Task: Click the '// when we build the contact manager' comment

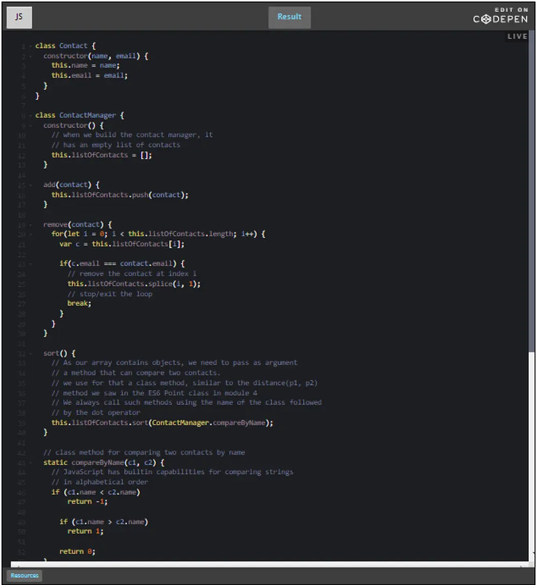Action: [x=132, y=135]
